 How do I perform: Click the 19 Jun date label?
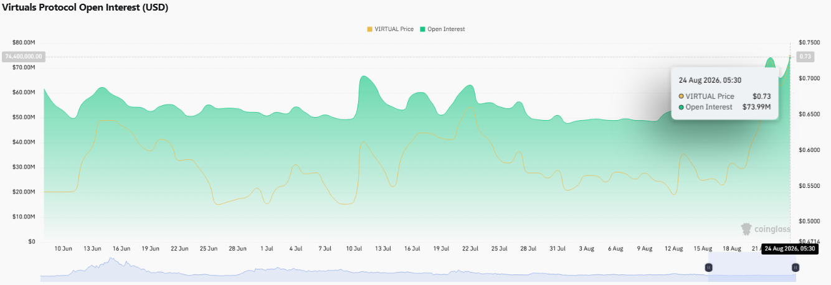click(x=151, y=249)
